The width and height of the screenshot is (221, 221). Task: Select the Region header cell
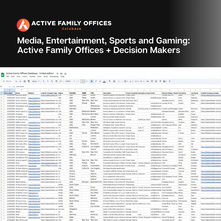63,93
